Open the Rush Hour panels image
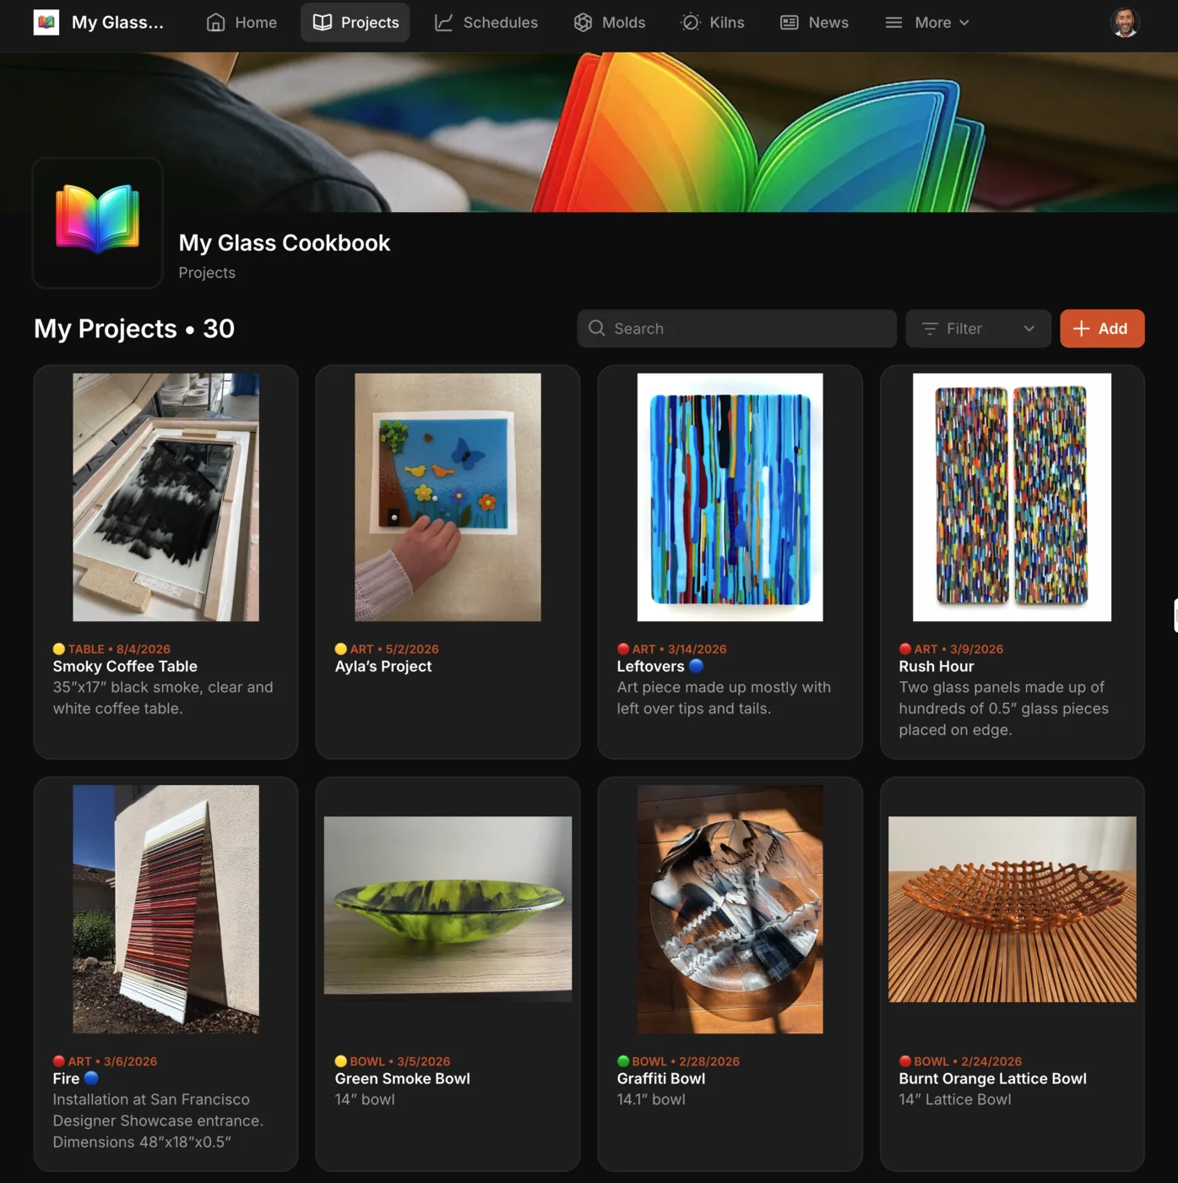The width and height of the screenshot is (1178, 1183). pos(1012,497)
